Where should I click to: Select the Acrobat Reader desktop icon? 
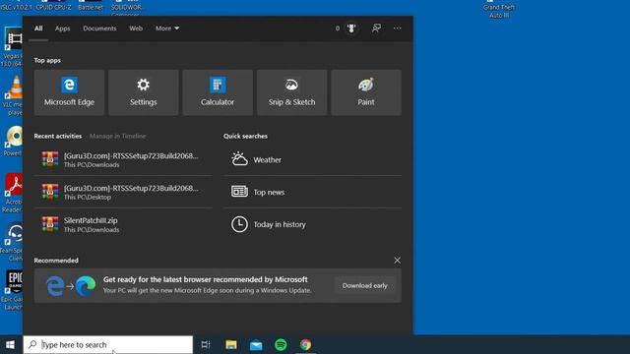coord(13,193)
